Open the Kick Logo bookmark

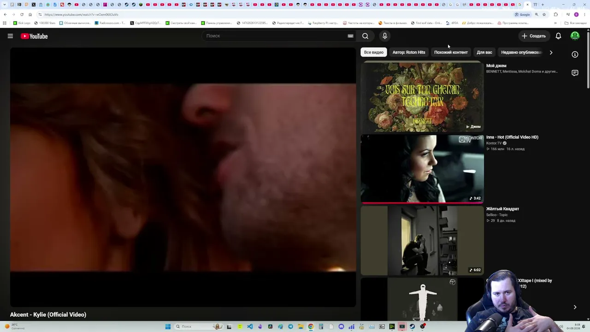click(x=22, y=23)
